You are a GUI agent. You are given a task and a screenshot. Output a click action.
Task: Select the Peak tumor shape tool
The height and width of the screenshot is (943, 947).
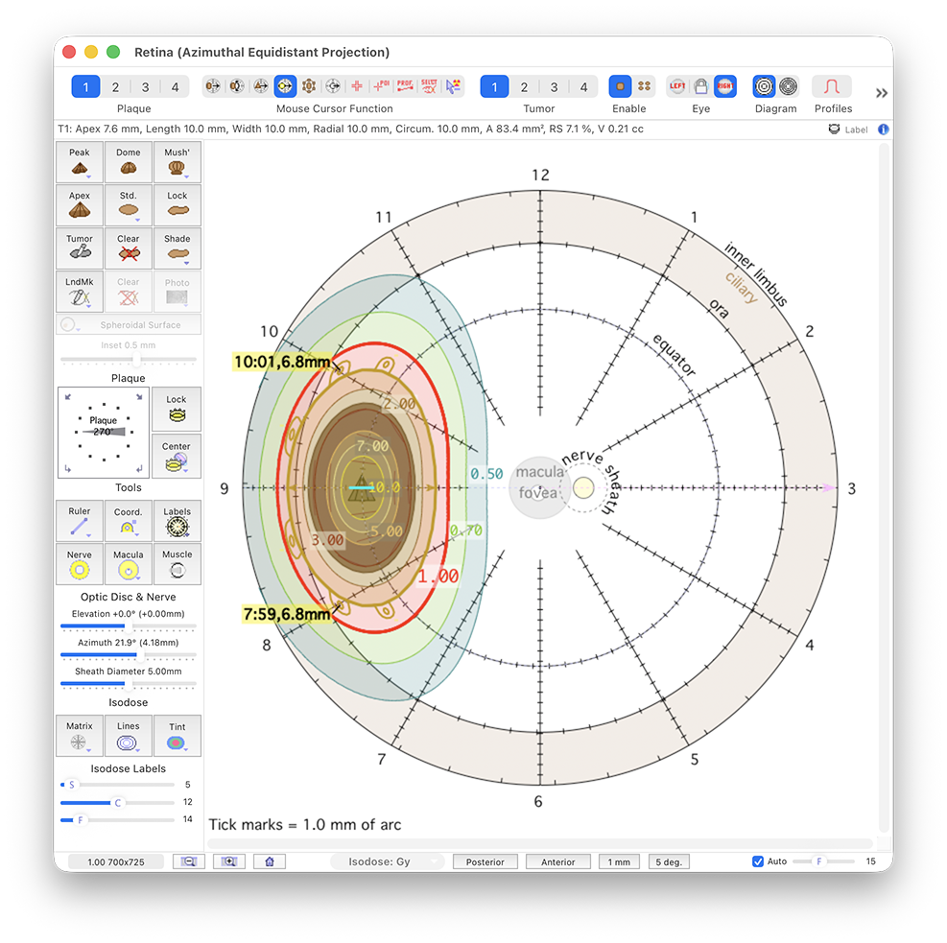(x=80, y=162)
